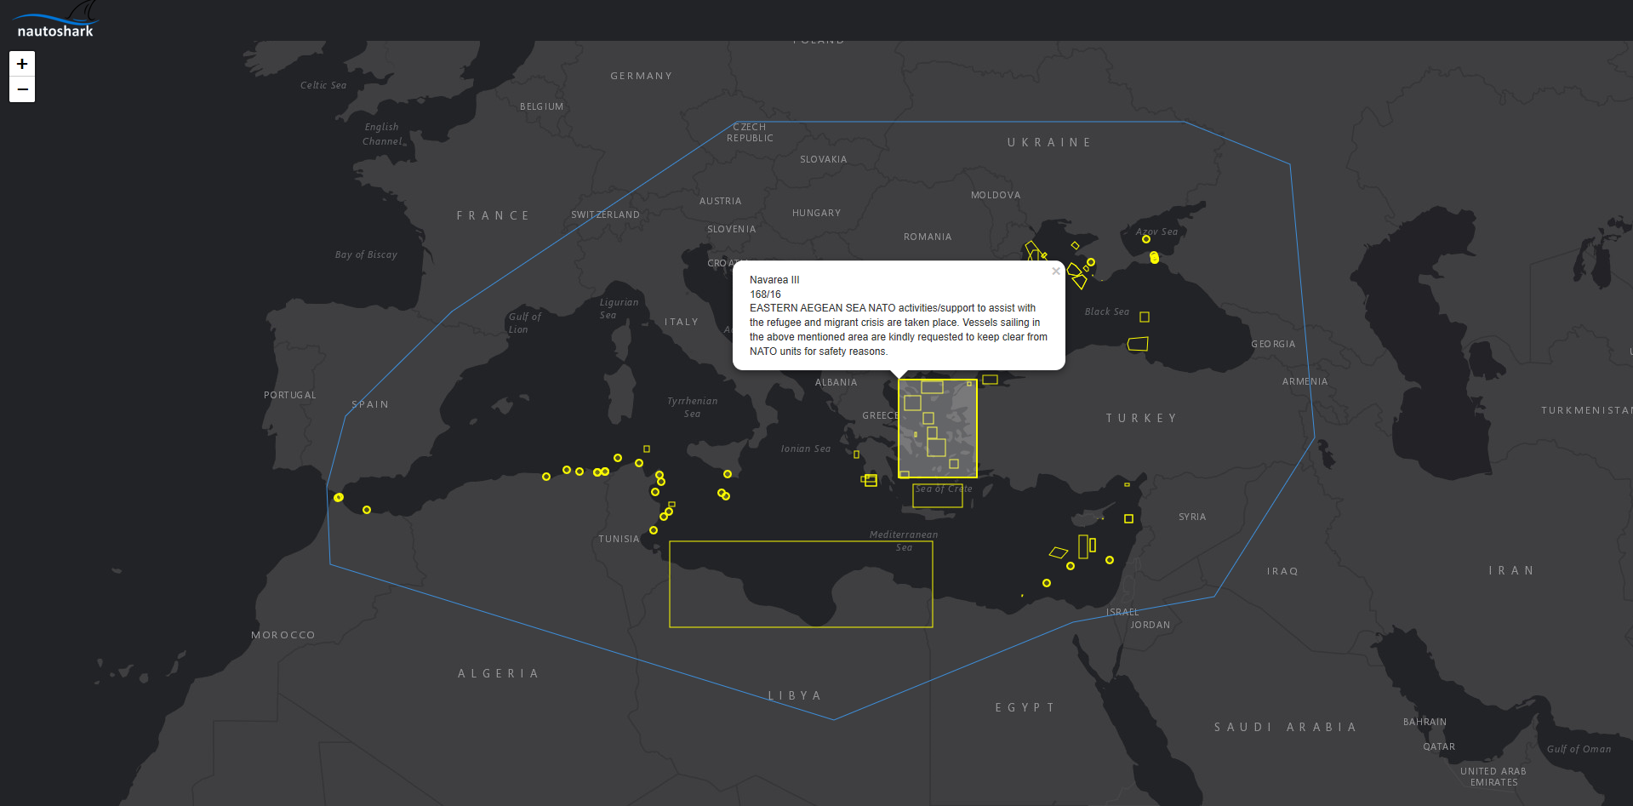Click the Navarea III heading in the popup
Image resolution: width=1633 pixels, height=806 pixels.
pyautogui.click(x=774, y=280)
